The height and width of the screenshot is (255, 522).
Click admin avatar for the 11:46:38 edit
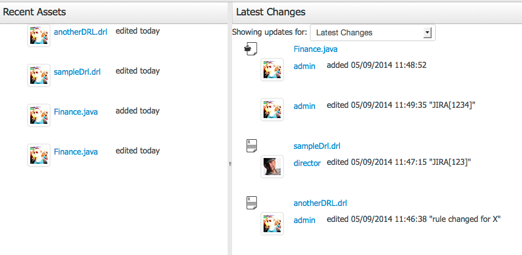272,224
